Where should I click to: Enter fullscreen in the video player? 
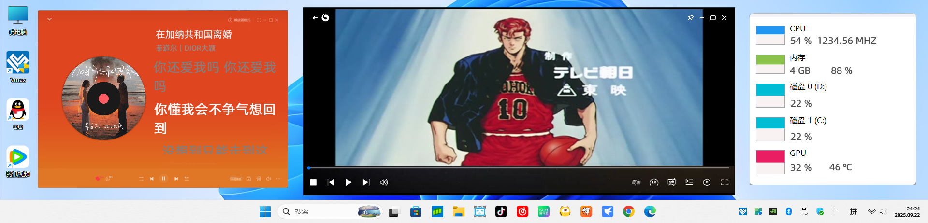click(x=725, y=182)
